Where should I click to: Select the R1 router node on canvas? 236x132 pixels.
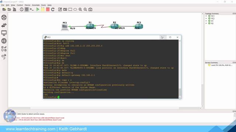[x=90, y=26]
